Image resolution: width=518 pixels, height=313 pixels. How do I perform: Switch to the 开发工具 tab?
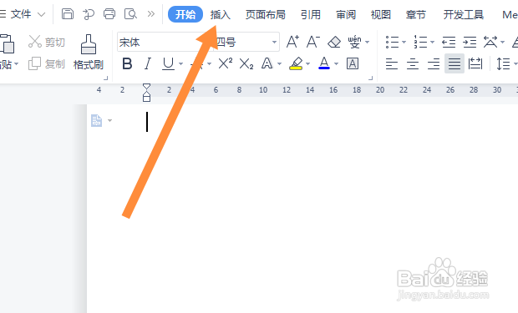tap(464, 14)
